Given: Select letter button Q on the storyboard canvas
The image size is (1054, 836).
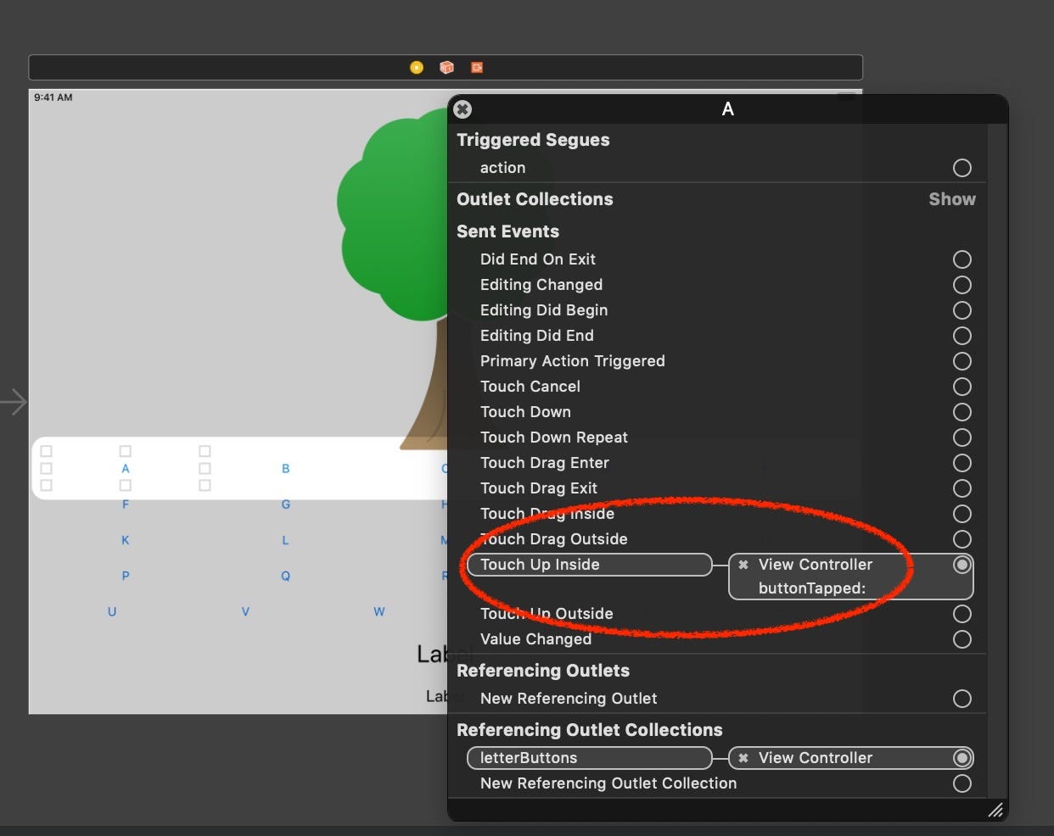Looking at the screenshot, I should [285, 576].
